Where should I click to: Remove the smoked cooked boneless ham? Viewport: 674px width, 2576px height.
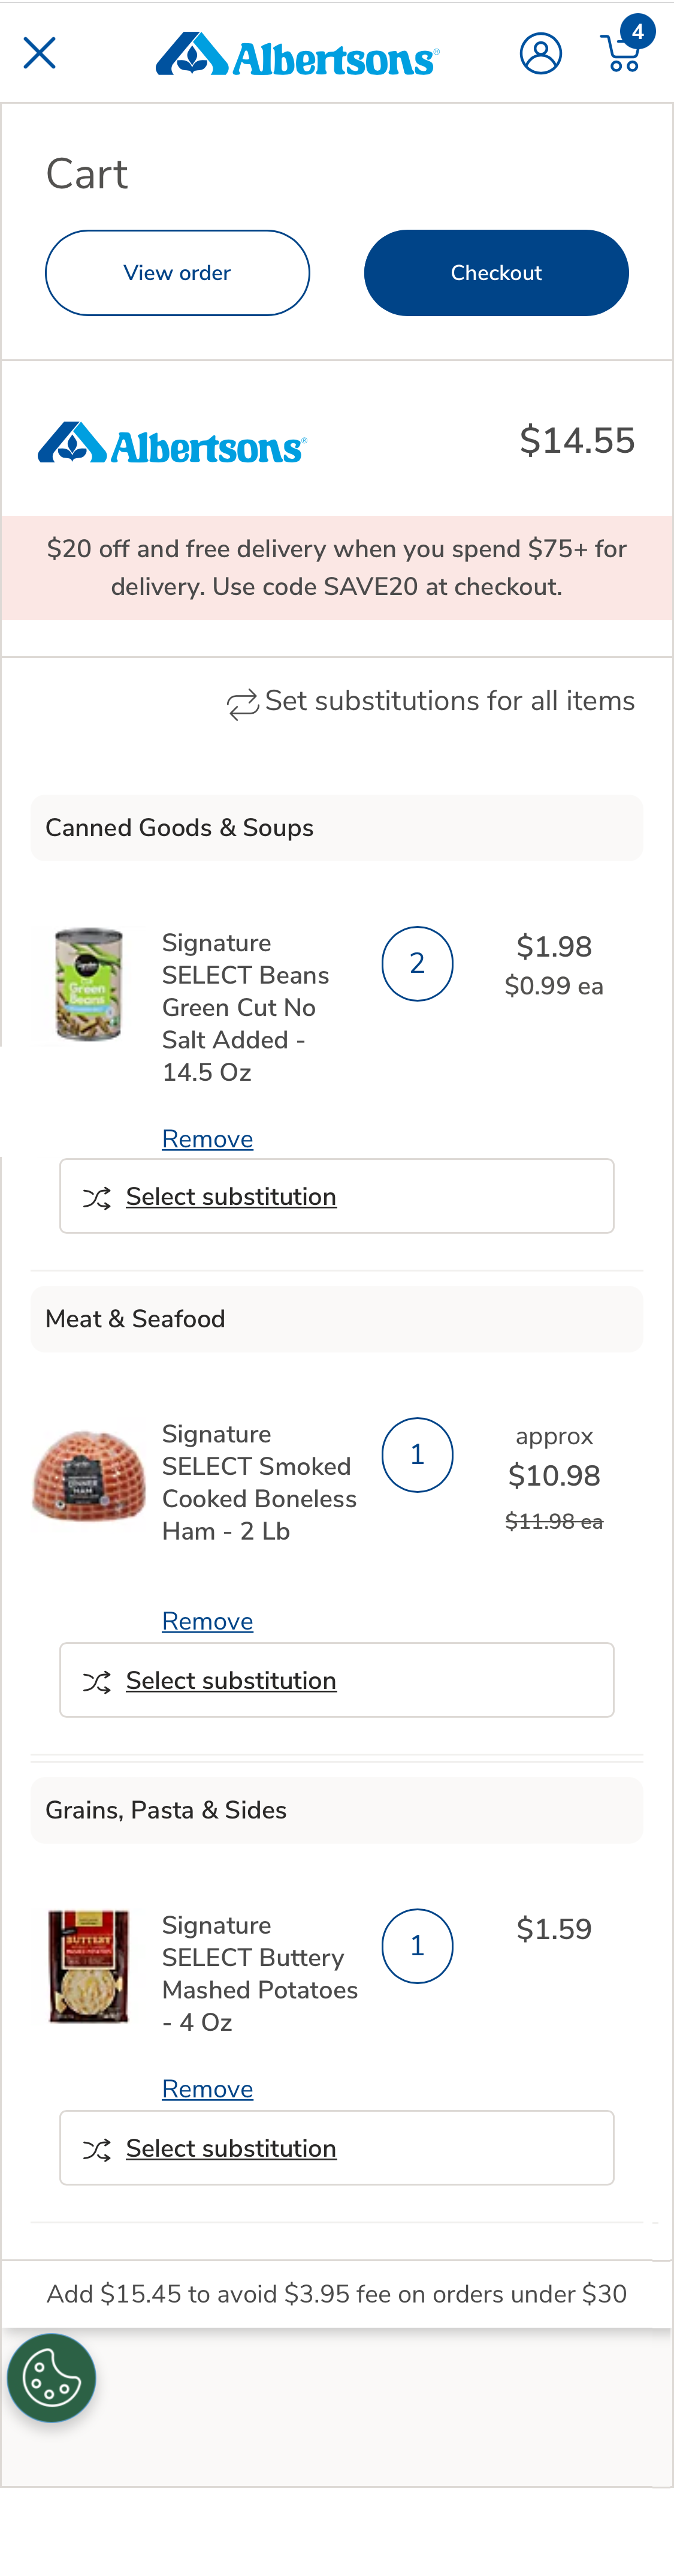click(x=207, y=1621)
